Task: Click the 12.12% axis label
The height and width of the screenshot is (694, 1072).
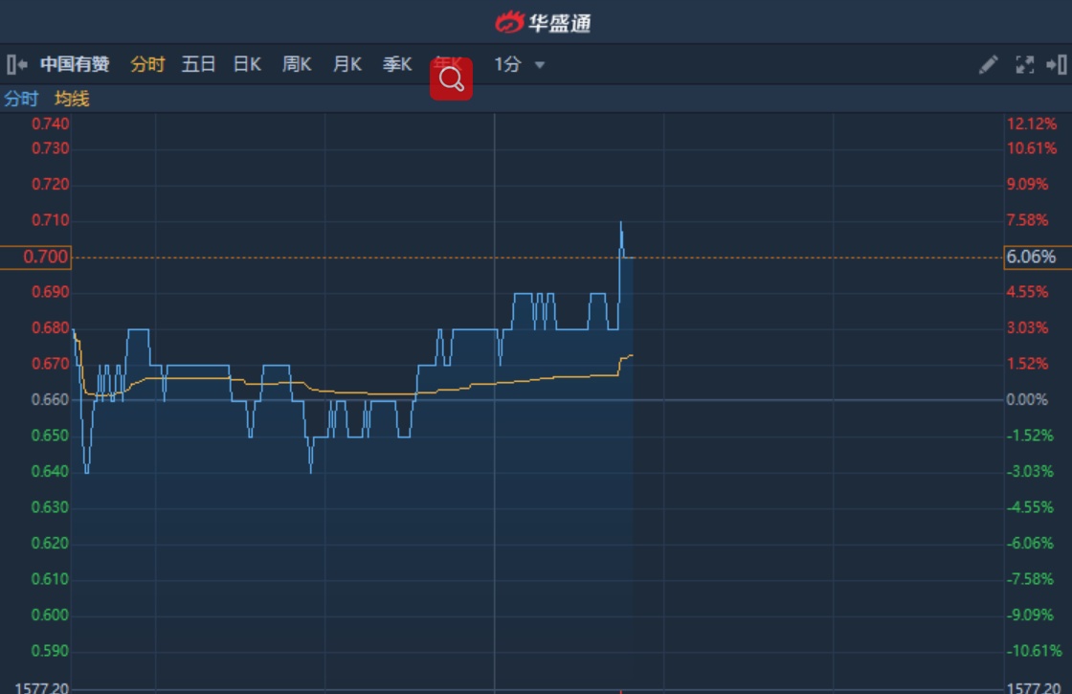Action: tap(1031, 123)
